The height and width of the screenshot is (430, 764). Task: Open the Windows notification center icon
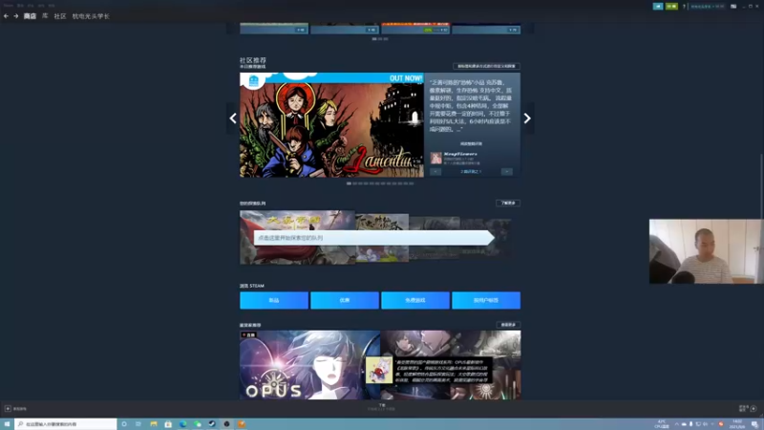(x=754, y=424)
